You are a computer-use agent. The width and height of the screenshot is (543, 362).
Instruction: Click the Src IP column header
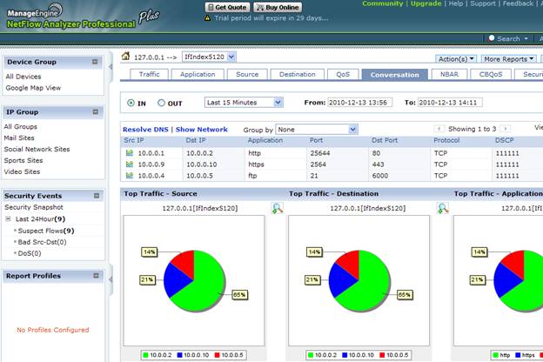pyautogui.click(x=134, y=140)
